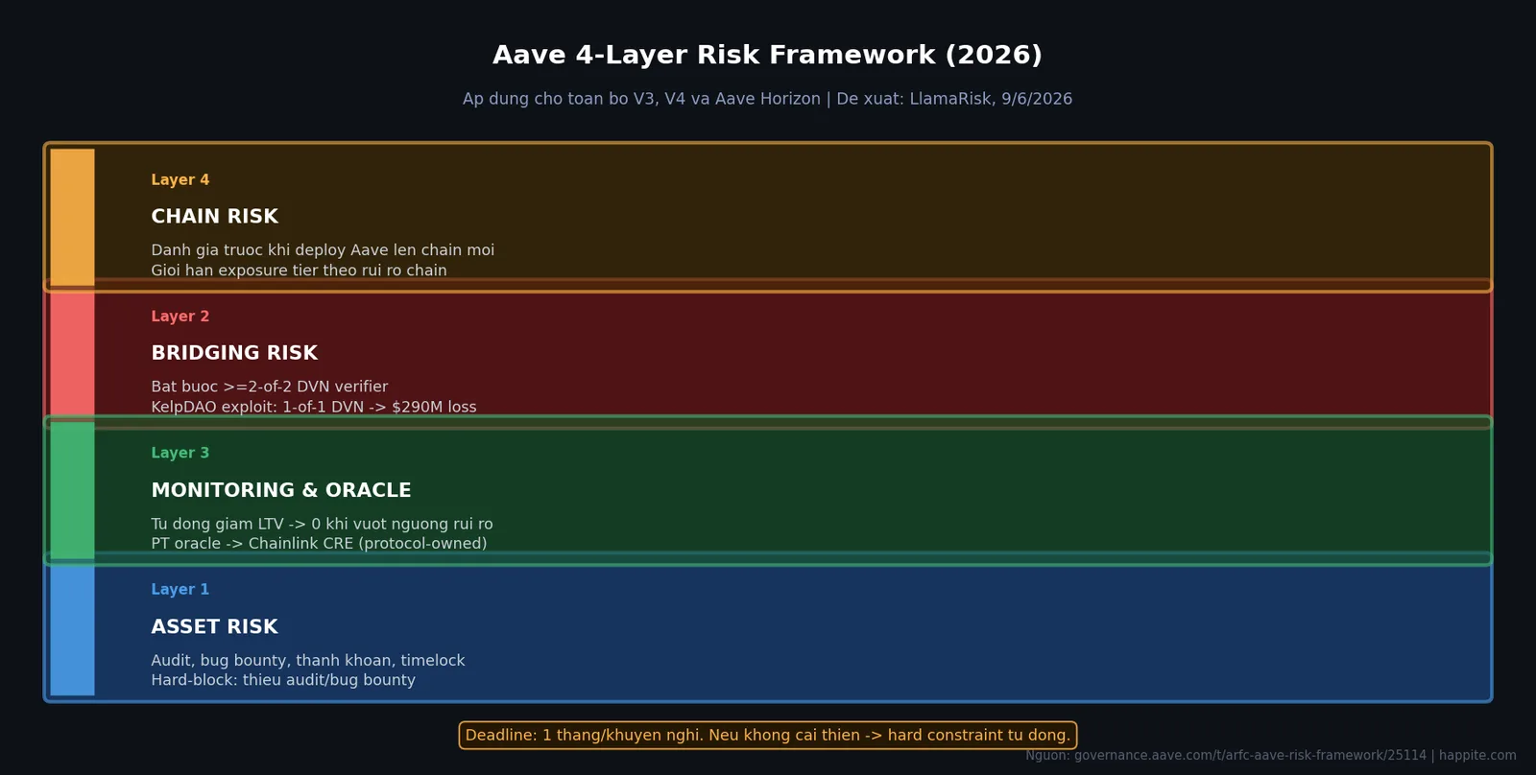
Task: Click text "Bat buoc >=2-of-2 DVN verifier"
Action: (269, 387)
